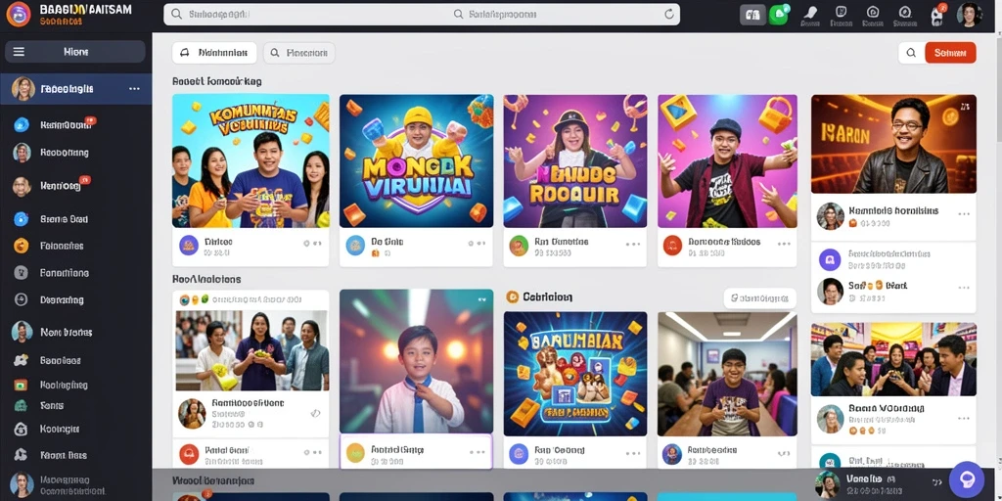Click the pill button right of Oebriciaon heading

pos(759,297)
